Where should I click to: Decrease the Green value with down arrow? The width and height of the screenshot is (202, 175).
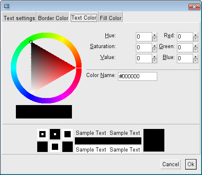(196, 50)
